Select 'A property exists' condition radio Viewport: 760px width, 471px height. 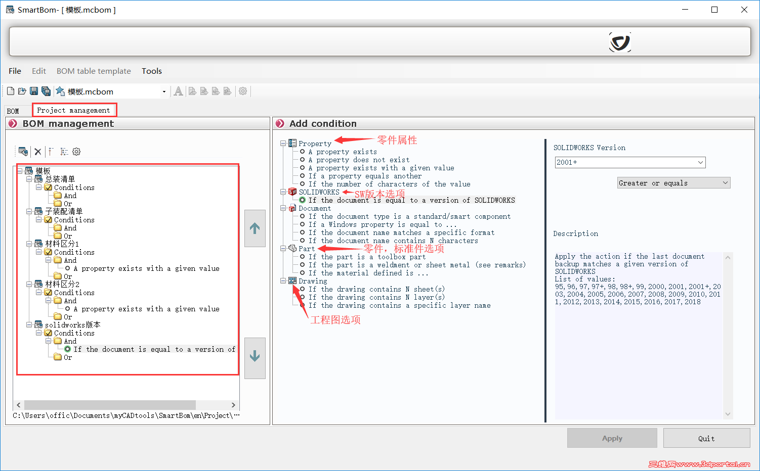(x=303, y=152)
